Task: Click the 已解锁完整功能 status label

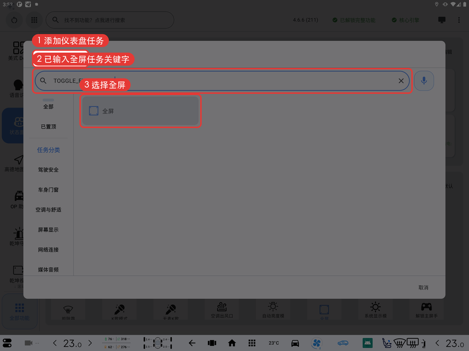Action: [354, 20]
